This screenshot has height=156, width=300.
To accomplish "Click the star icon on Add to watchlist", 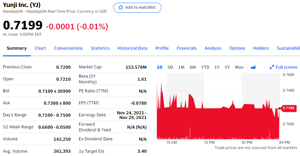I will point(121,7).
